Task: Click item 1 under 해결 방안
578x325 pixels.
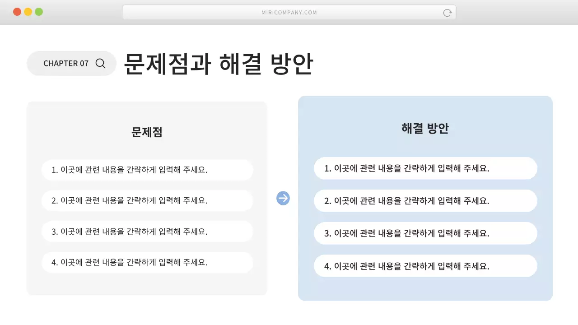Action: click(425, 168)
